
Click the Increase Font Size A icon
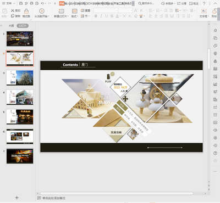coord(136,10)
